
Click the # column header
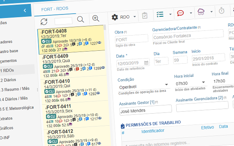tap(123, 133)
